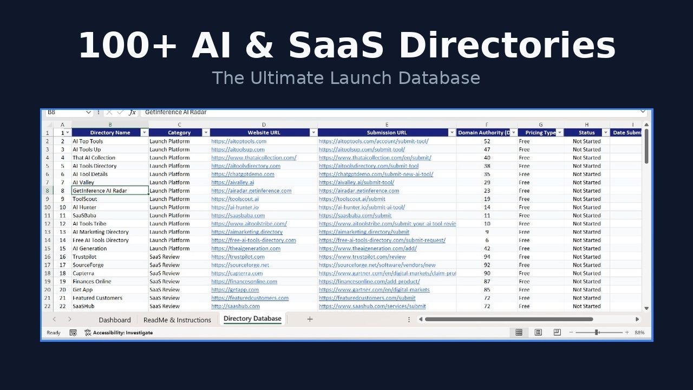Switch to Page Layout view icon

click(x=538, y=333)
